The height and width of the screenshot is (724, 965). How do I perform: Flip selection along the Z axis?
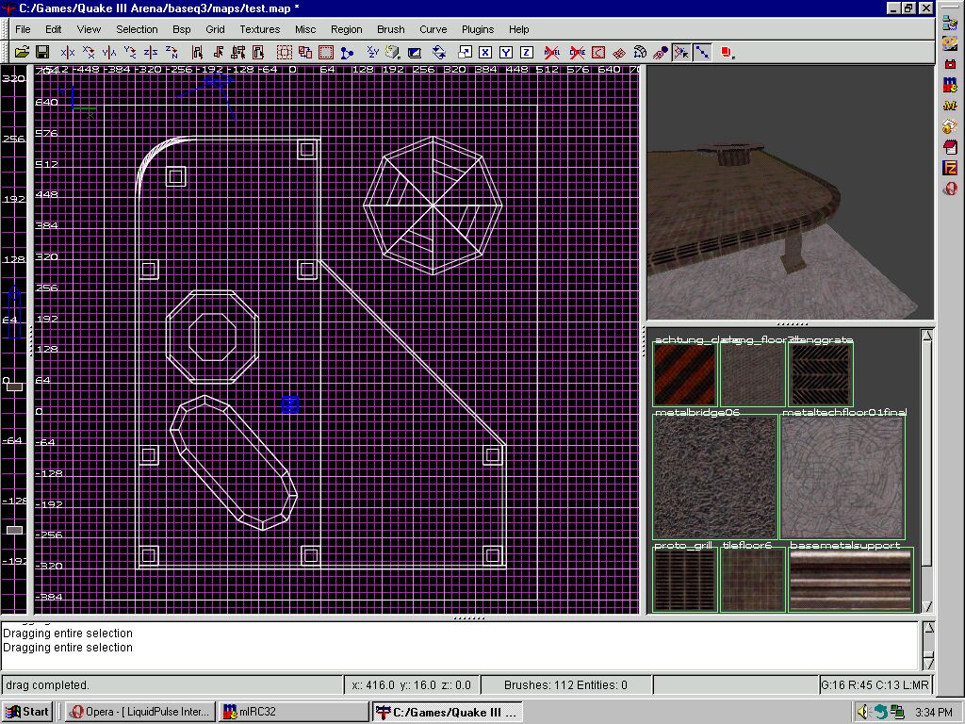tap(151, 53)
